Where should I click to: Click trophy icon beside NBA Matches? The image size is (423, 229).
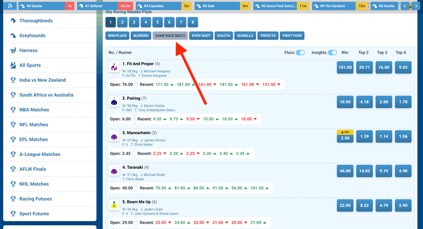click(13, 109)
